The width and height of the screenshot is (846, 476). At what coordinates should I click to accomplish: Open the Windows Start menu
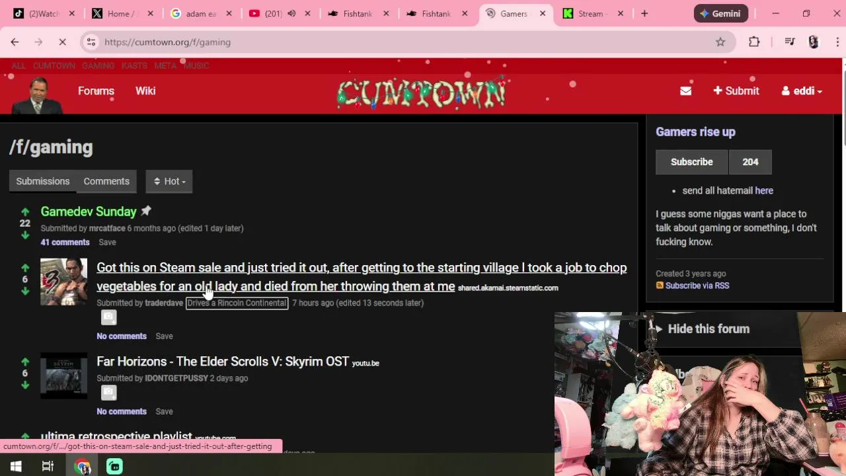(16, 466)
